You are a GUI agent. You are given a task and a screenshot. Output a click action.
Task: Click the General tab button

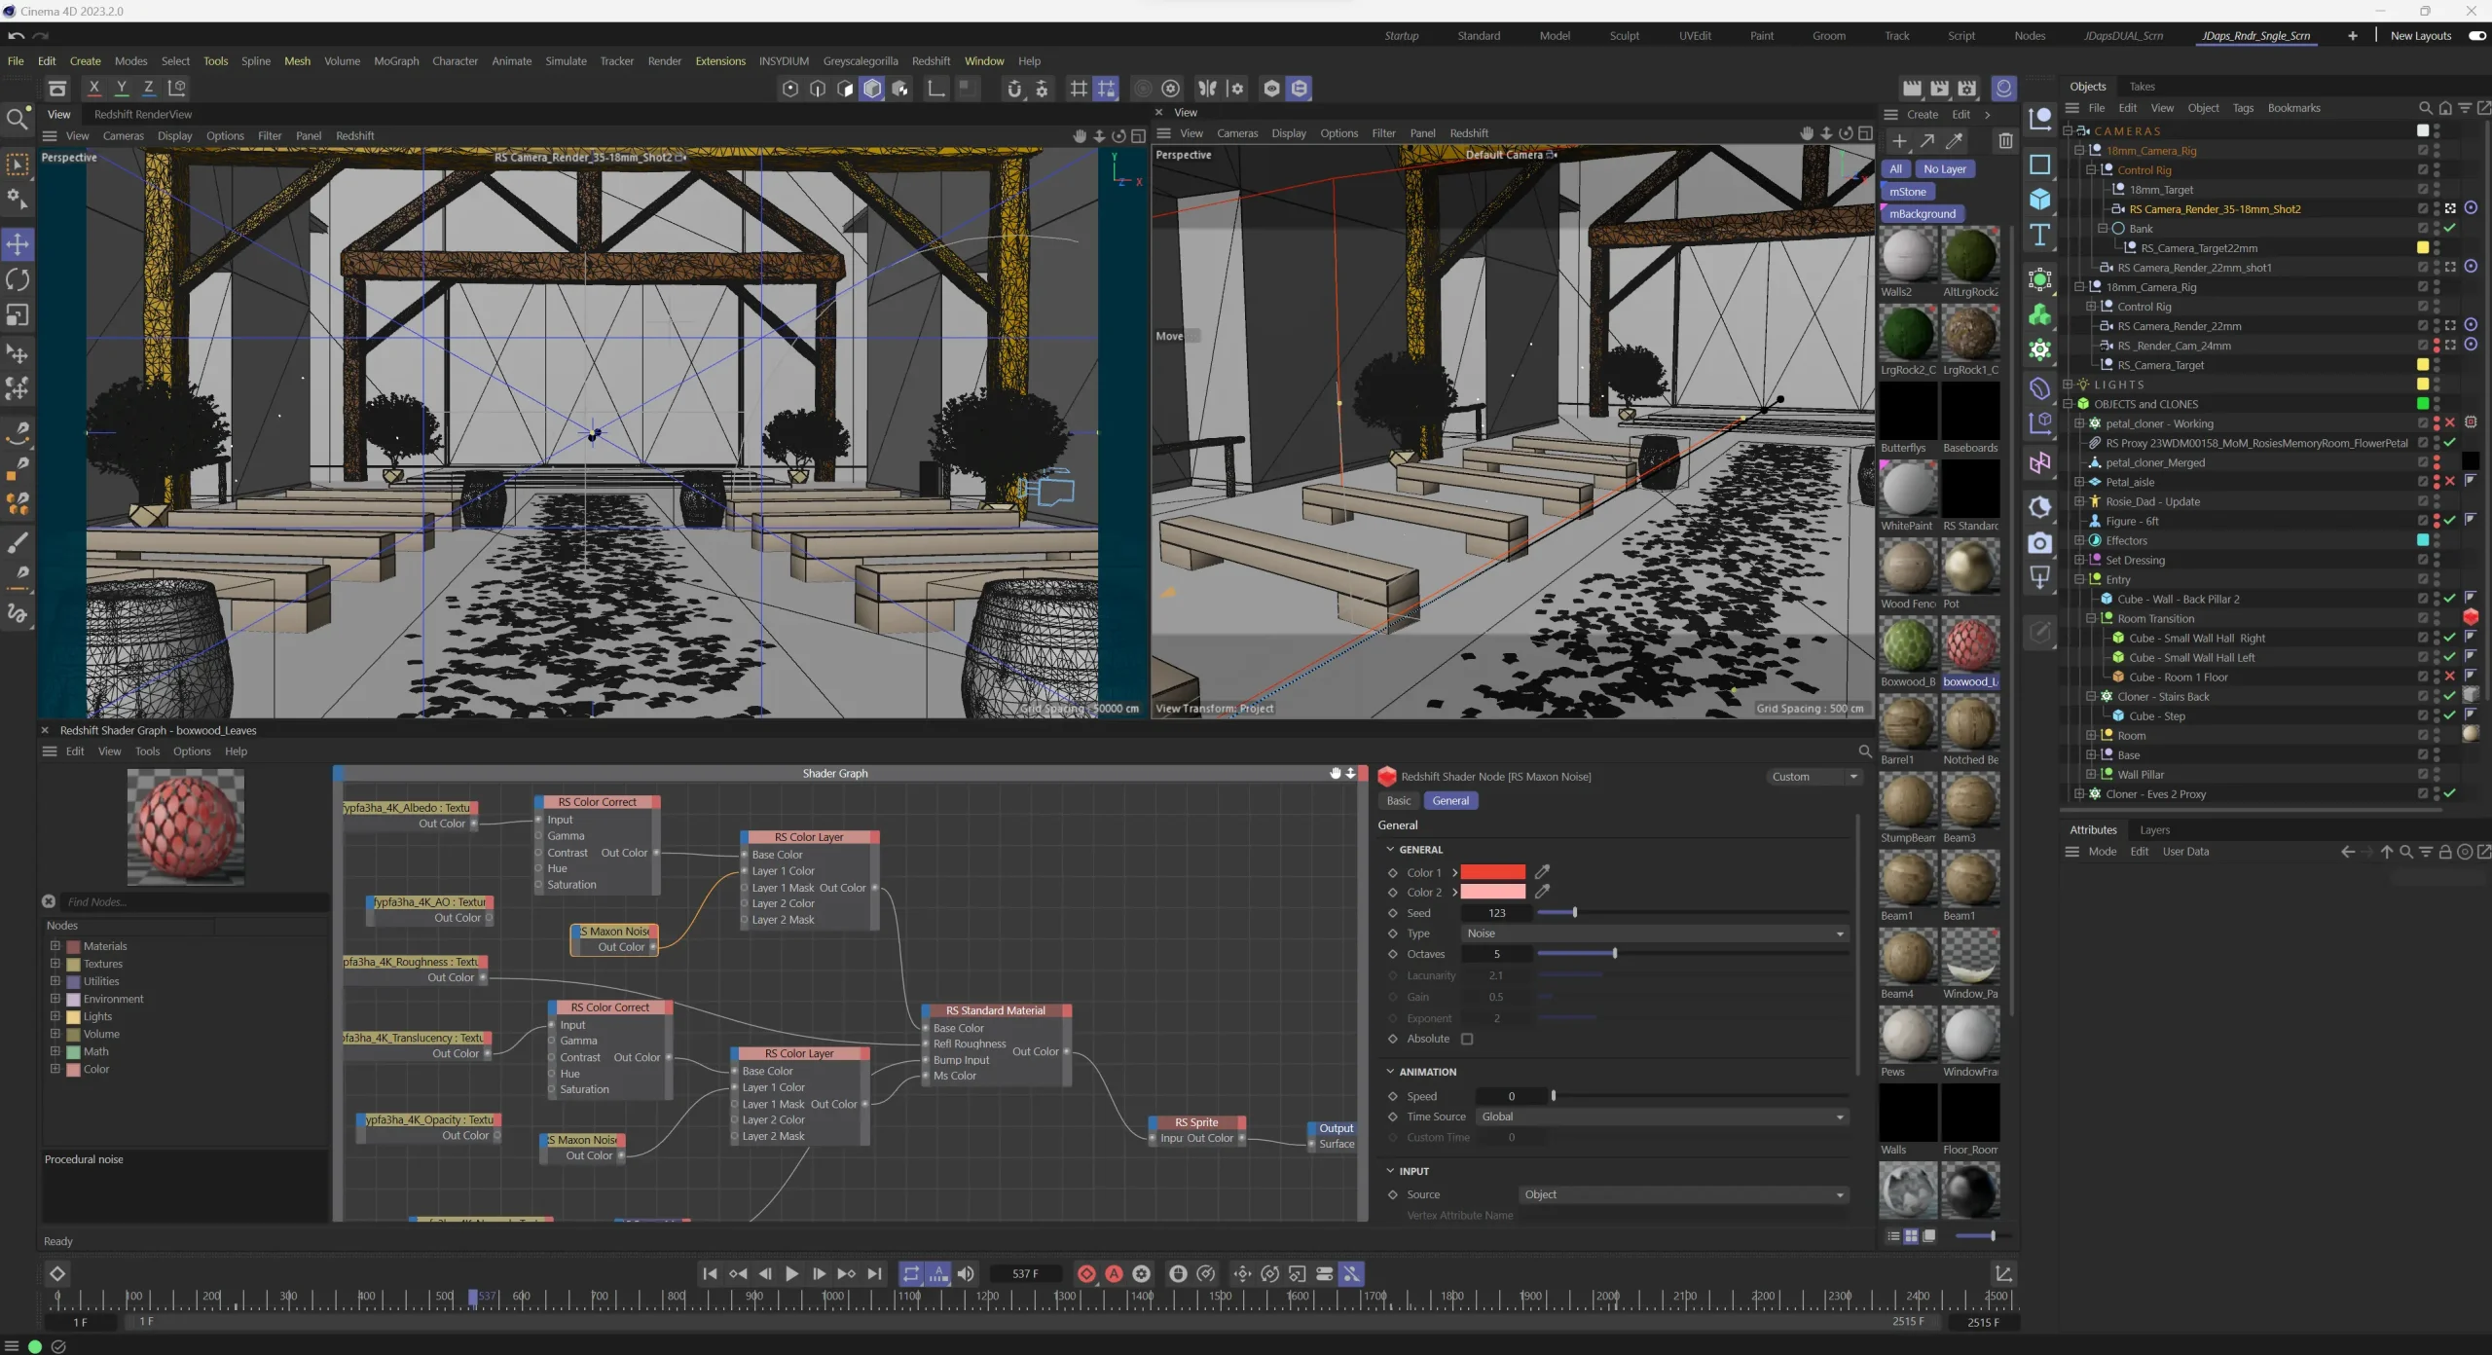[1450, 801]
